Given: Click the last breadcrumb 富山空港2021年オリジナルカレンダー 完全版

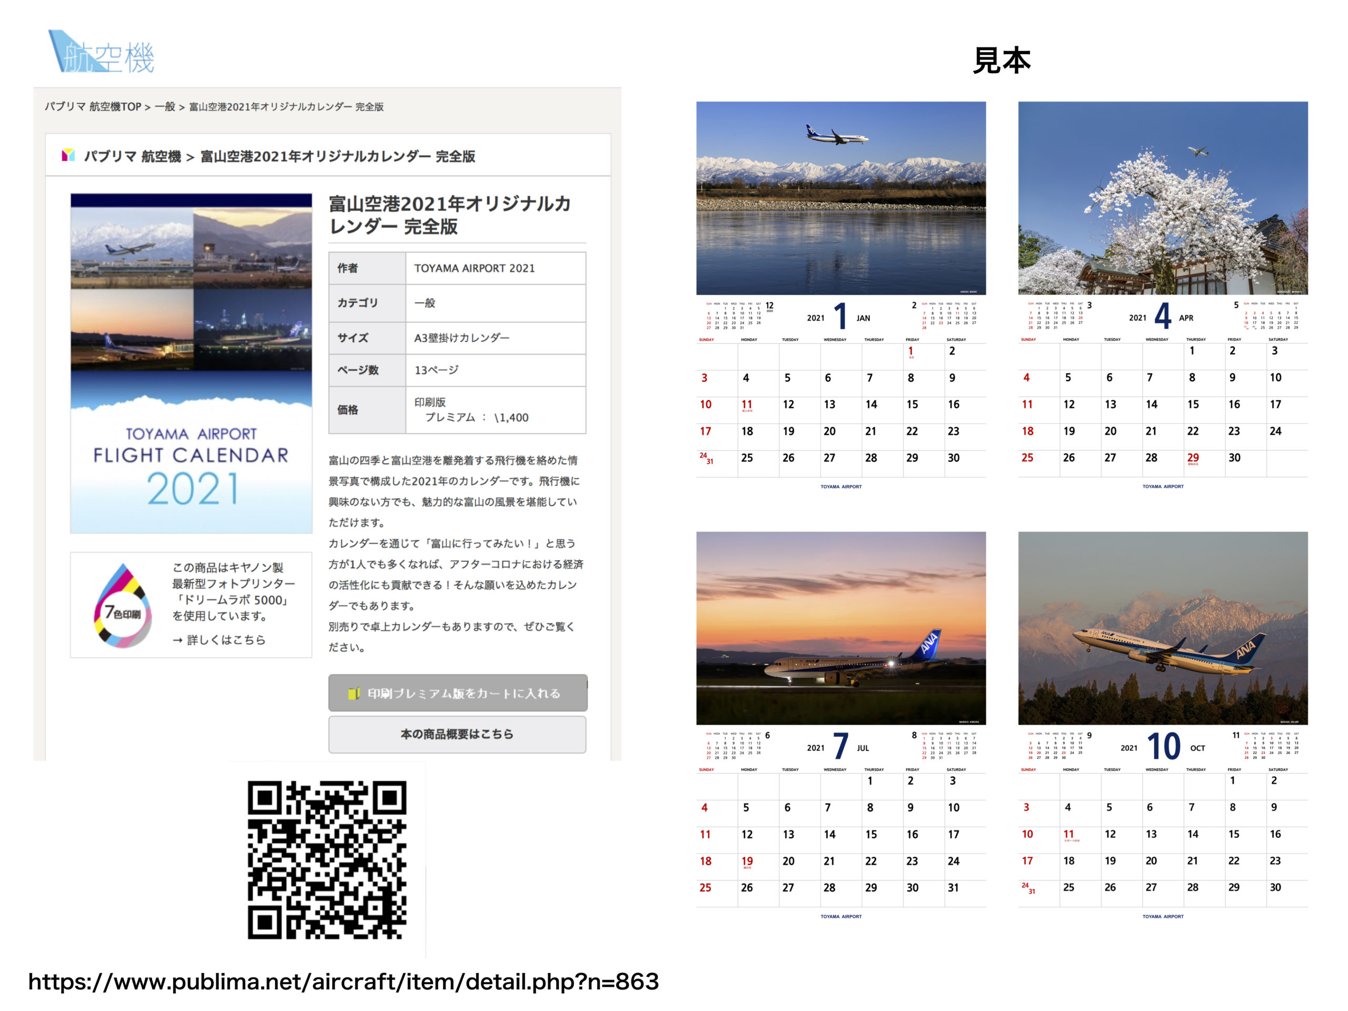Looking at the screenshot, I should click(286, 107).
